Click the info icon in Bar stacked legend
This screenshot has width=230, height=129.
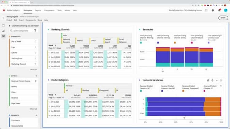click(221, 35)
